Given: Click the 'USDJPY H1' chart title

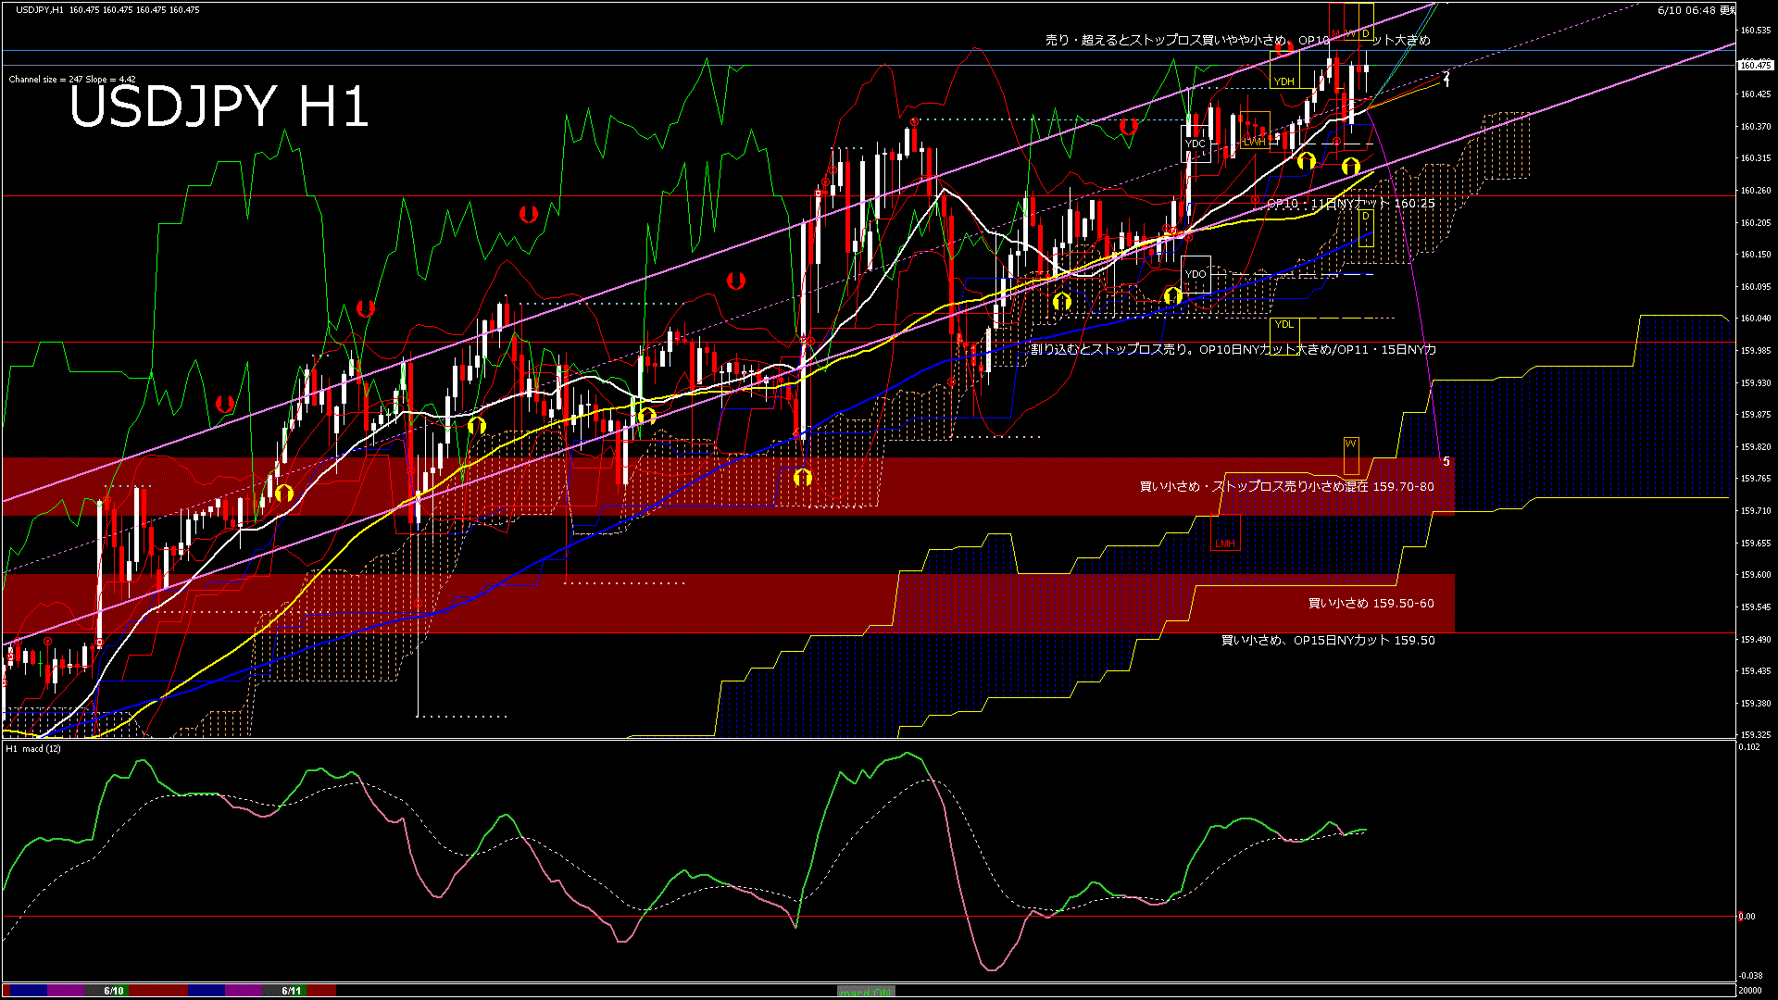Looking at the screenshot, I should (x=219, y=106).
